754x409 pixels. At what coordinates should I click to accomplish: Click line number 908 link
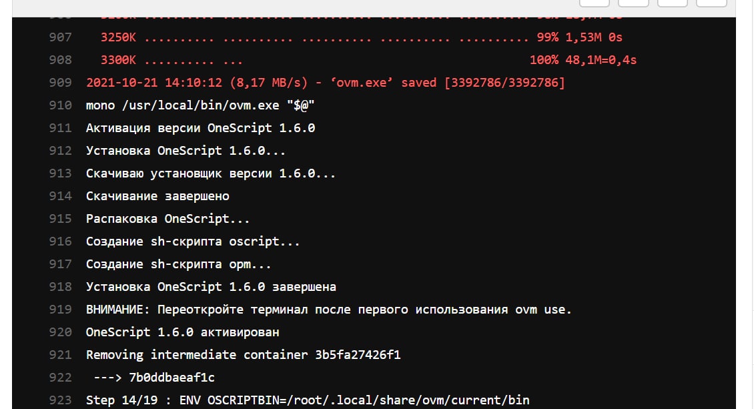(x=60, y=60)
